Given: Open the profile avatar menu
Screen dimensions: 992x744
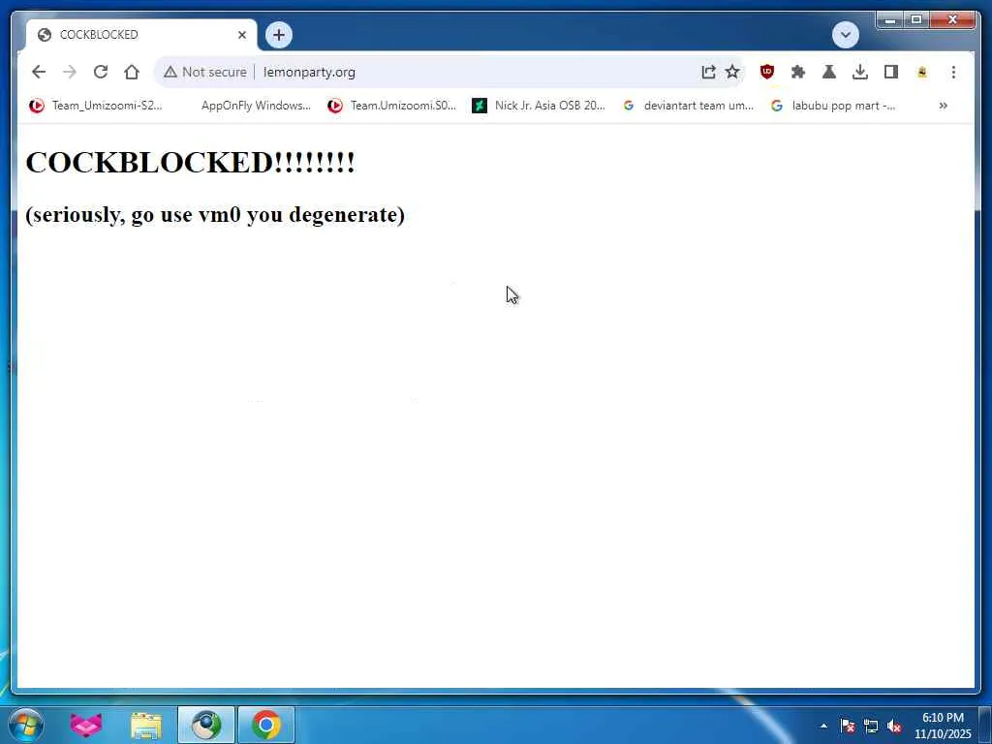Looking at the screenshot, I should 922,72.
